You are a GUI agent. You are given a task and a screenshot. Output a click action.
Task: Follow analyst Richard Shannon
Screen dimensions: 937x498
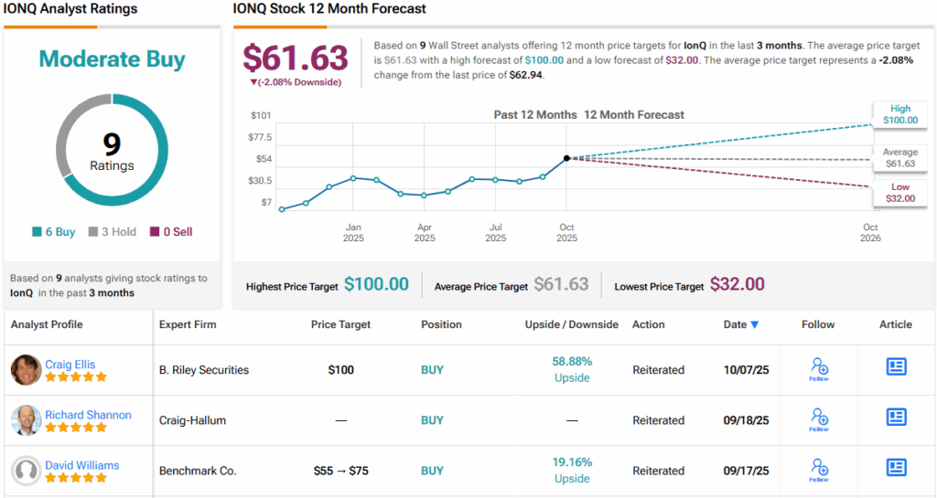coord(819,419)
